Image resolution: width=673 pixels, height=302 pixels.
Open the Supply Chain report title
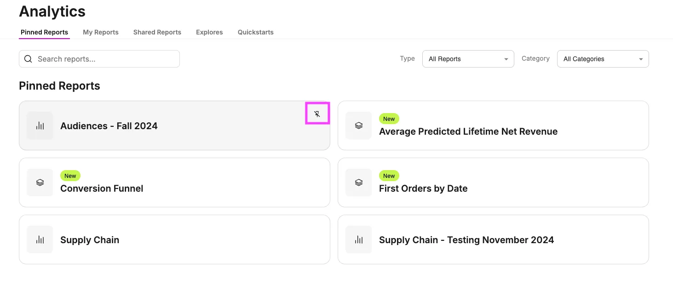90,240
